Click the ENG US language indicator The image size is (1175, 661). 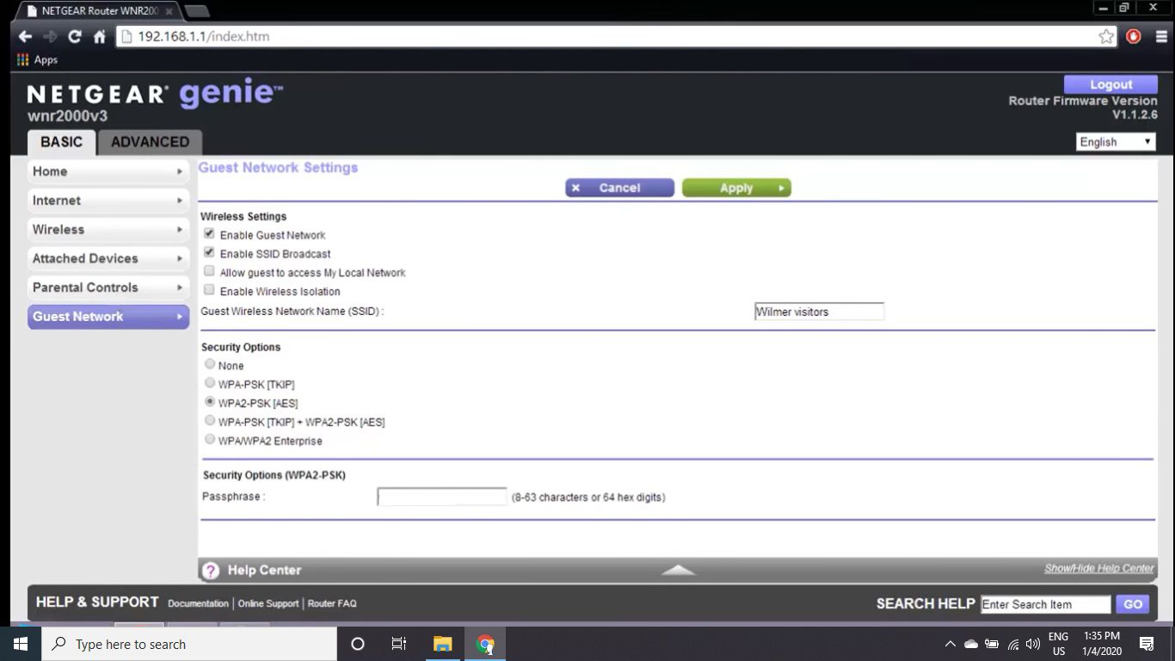click(1059, 644)
